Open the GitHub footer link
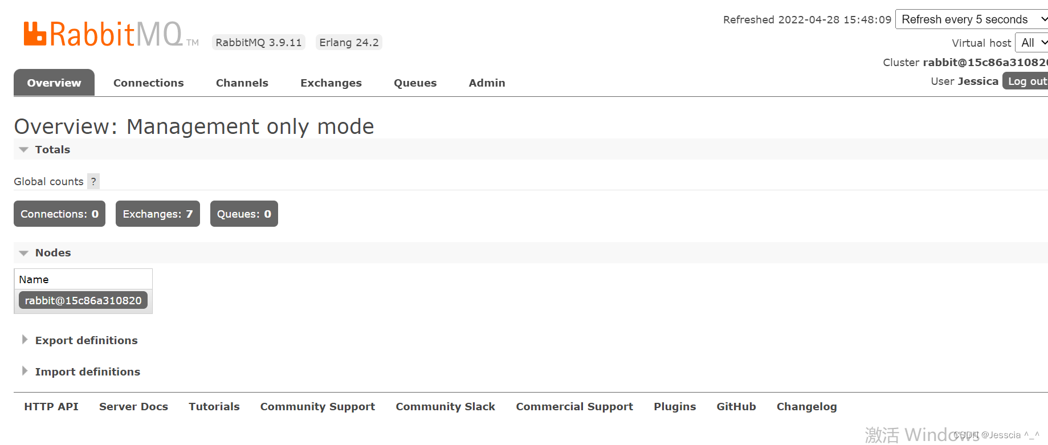Image resolution: width=1048 pixels, height=445 pixels. [x=736, y=406]
